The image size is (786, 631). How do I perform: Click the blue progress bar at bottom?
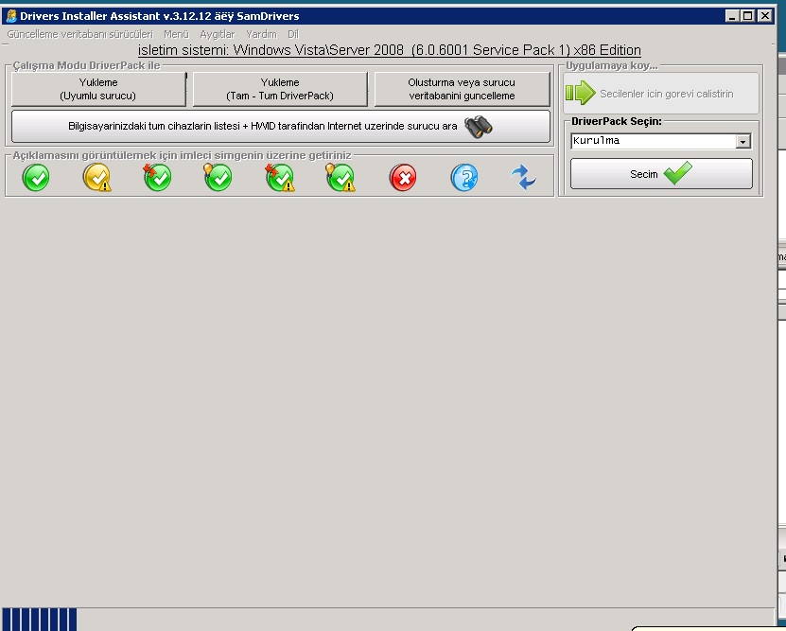click(40, 620)
